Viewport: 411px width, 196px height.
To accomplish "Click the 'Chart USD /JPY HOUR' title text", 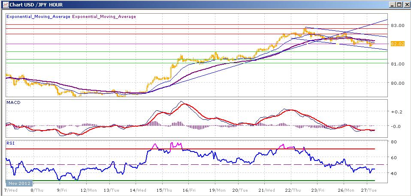I will point(36,5).
